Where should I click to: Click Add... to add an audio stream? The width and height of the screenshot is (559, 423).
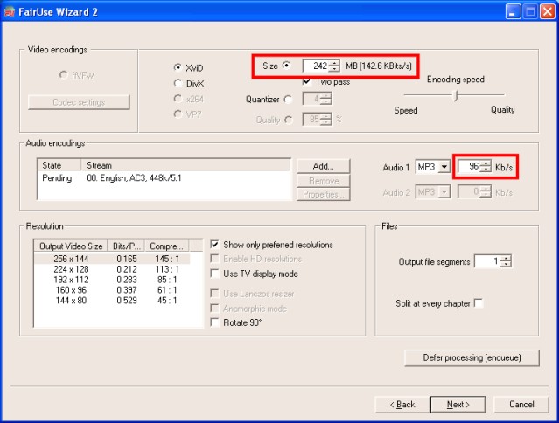tap(324, 165)
